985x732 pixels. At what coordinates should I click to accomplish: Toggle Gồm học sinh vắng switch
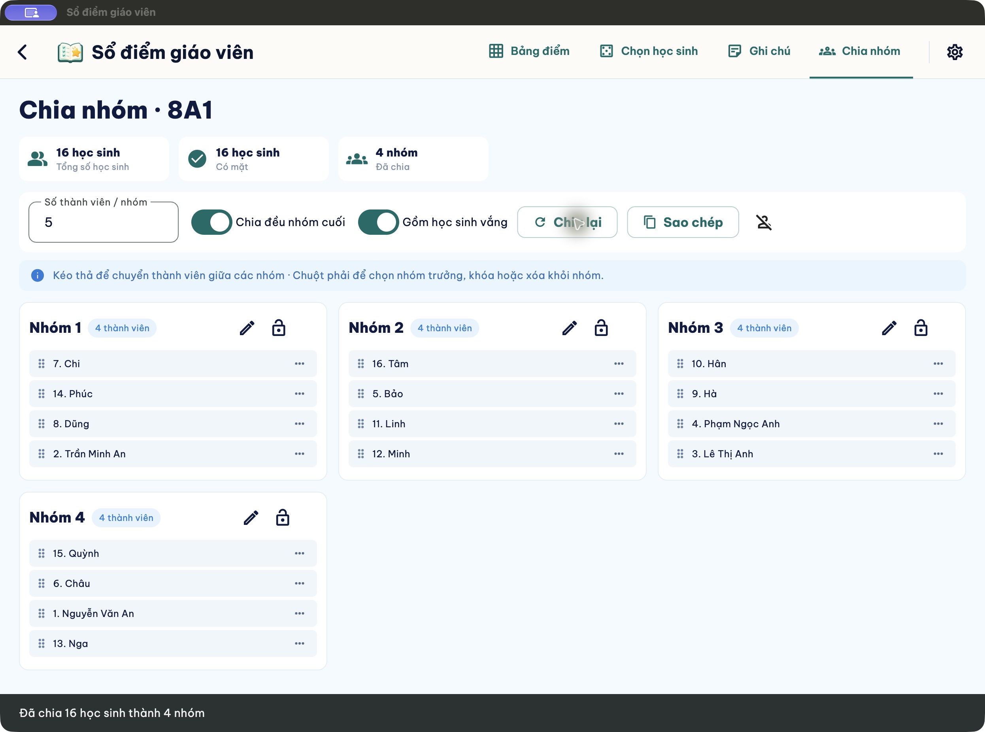[378, 222]
